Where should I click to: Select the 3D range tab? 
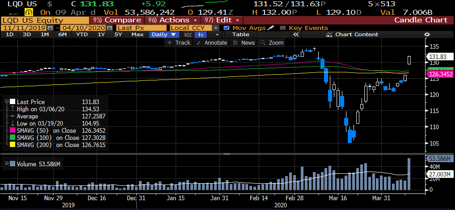tap(27, 34)
